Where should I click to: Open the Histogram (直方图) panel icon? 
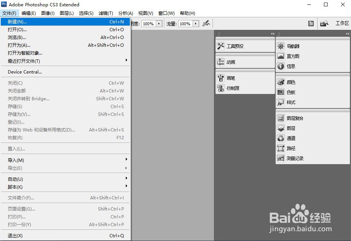281,56
